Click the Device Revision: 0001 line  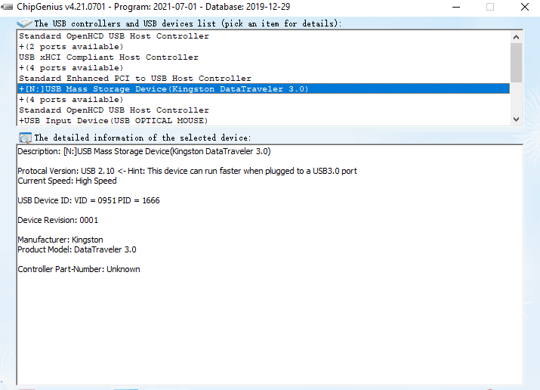point(58,220)
